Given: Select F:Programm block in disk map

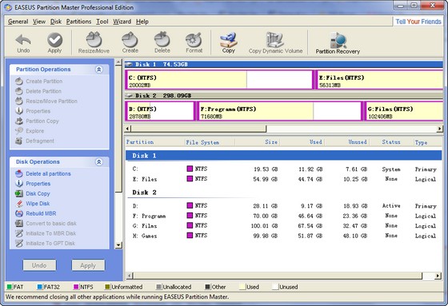Looking at the screenshot, I should pos(280,111).
